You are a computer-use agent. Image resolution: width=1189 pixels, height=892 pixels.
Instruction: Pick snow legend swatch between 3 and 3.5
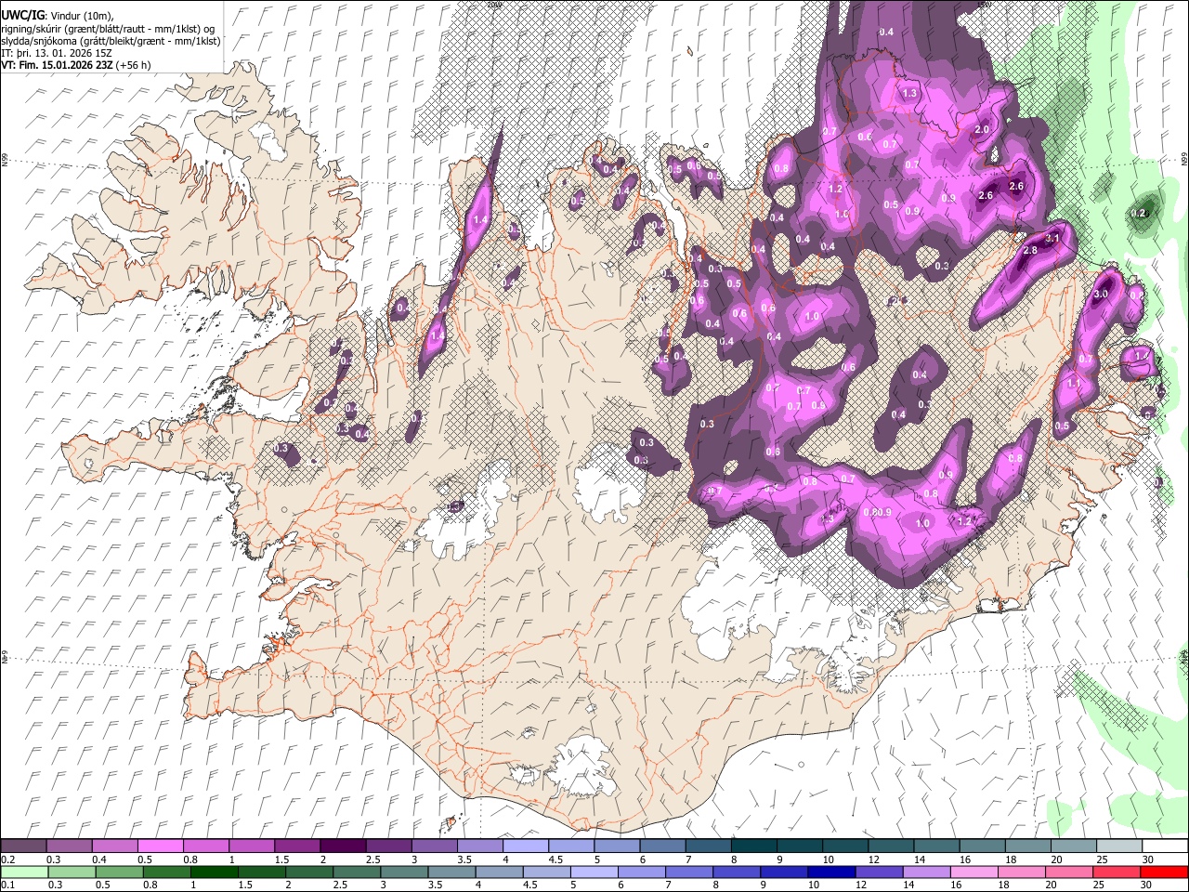(434, 846)
